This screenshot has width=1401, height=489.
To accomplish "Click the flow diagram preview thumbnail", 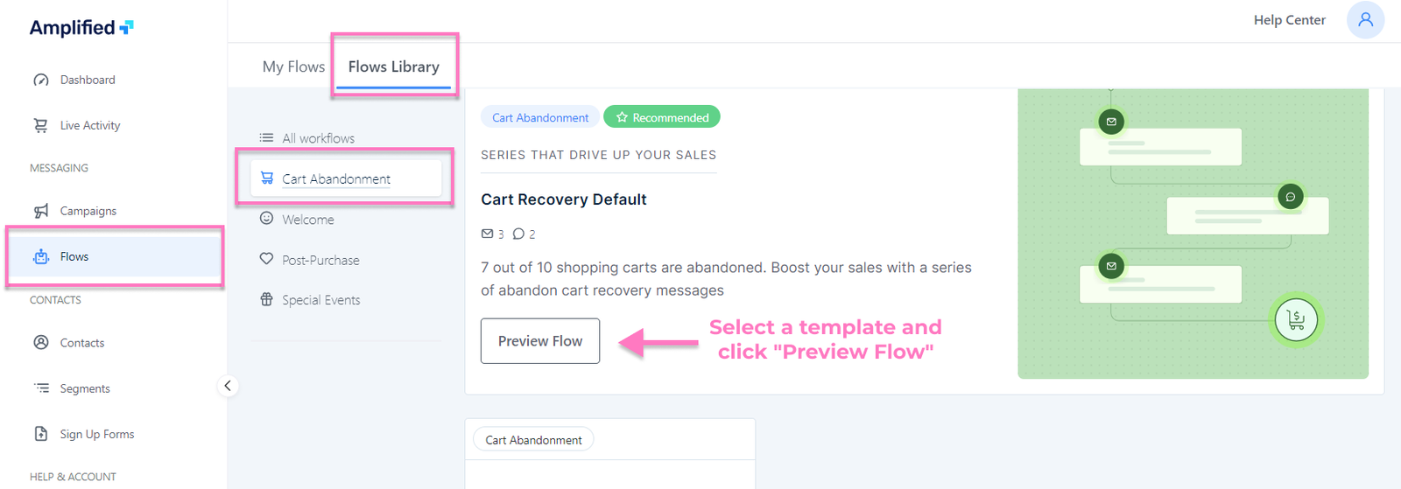I will [1193, 234].
